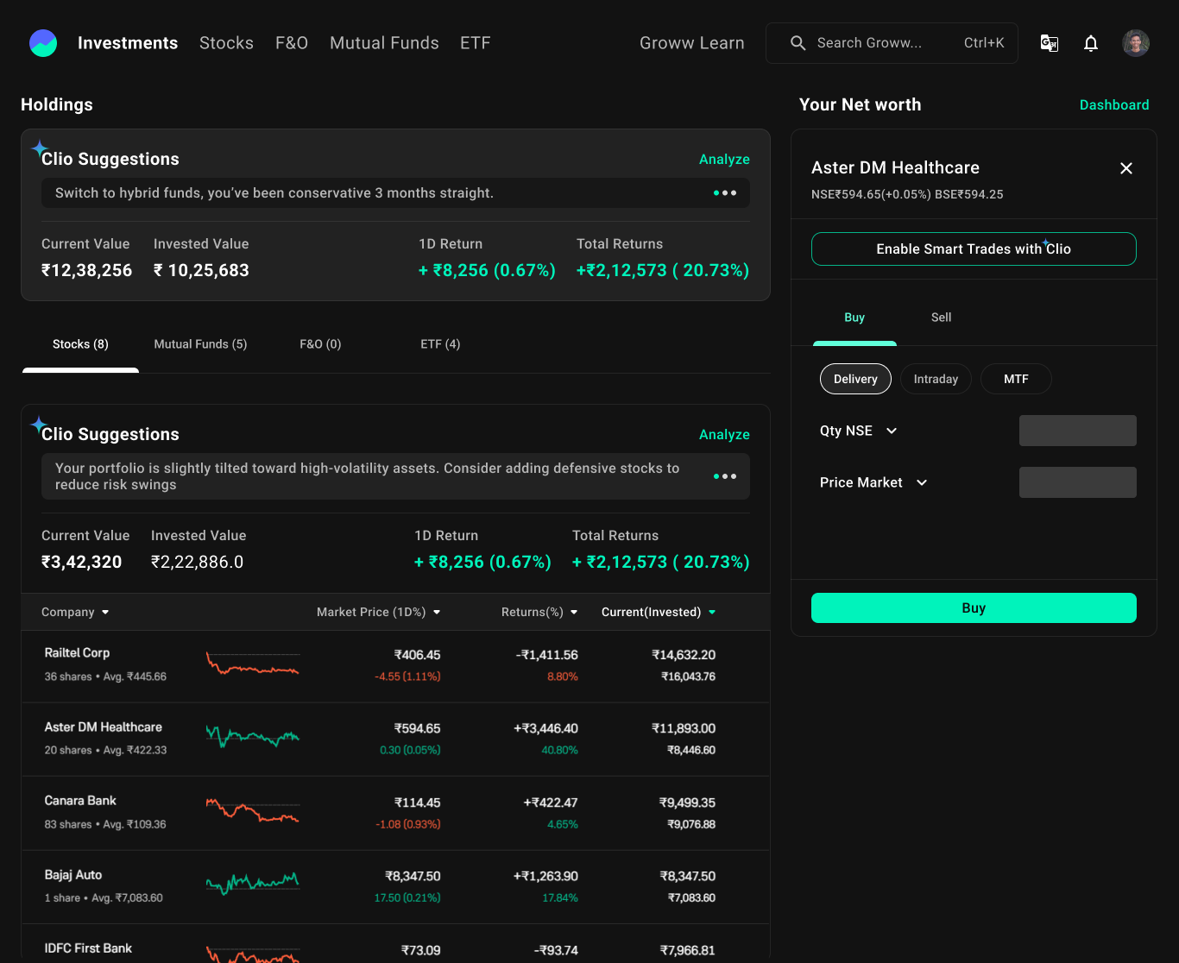Close the Aster DM Healthcare order panel

pyautogui.click(x=1126, y=168)
